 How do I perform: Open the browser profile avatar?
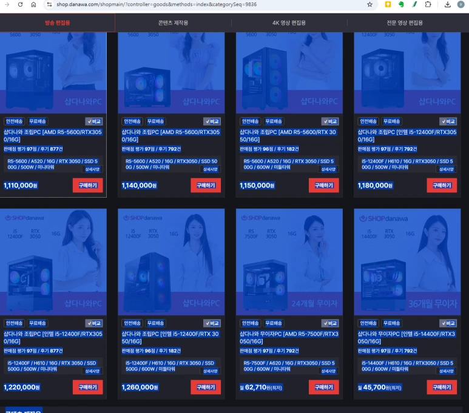click(461, 4)
